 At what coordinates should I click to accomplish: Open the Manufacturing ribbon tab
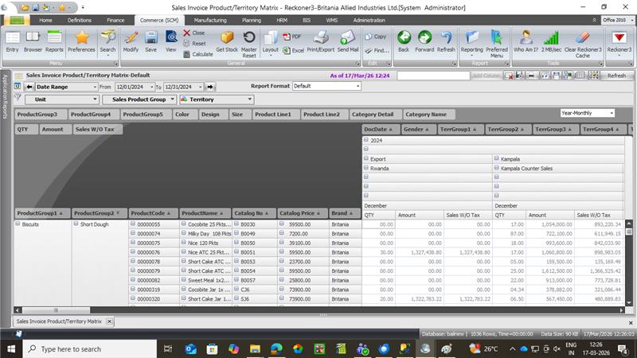pos(210,19)
